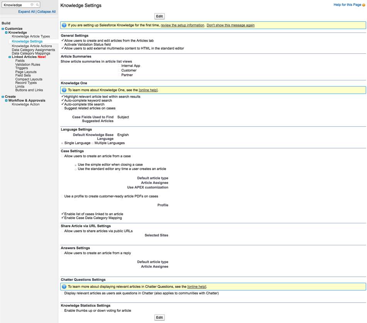Toggle share articles via public URLs

63,231
